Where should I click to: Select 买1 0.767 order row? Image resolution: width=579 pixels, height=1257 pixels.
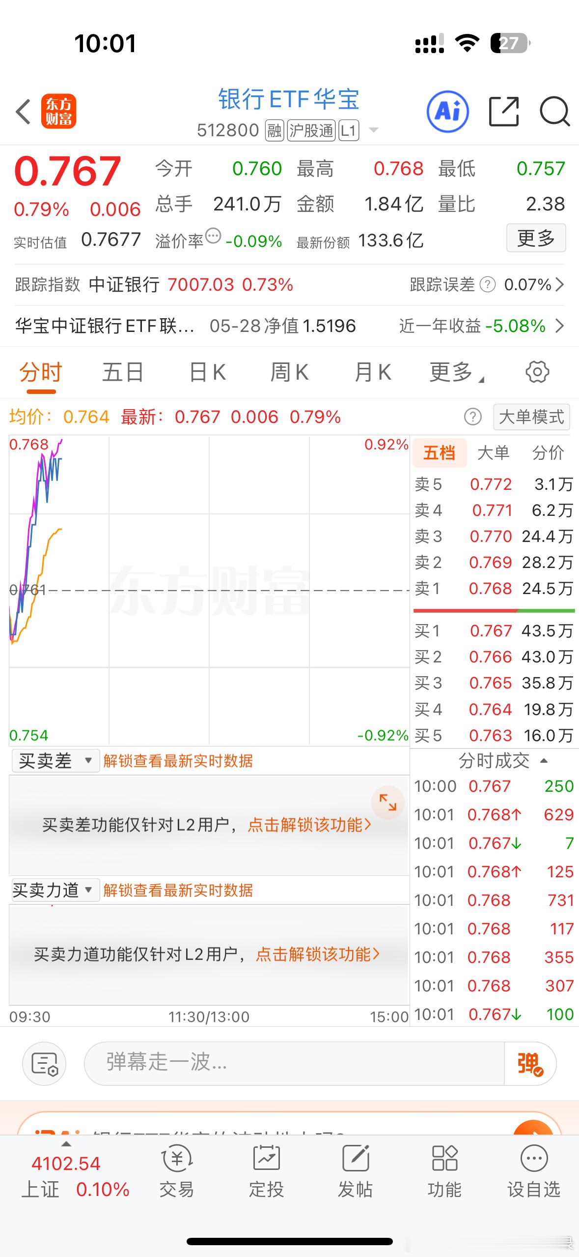[x=494, y=631]
